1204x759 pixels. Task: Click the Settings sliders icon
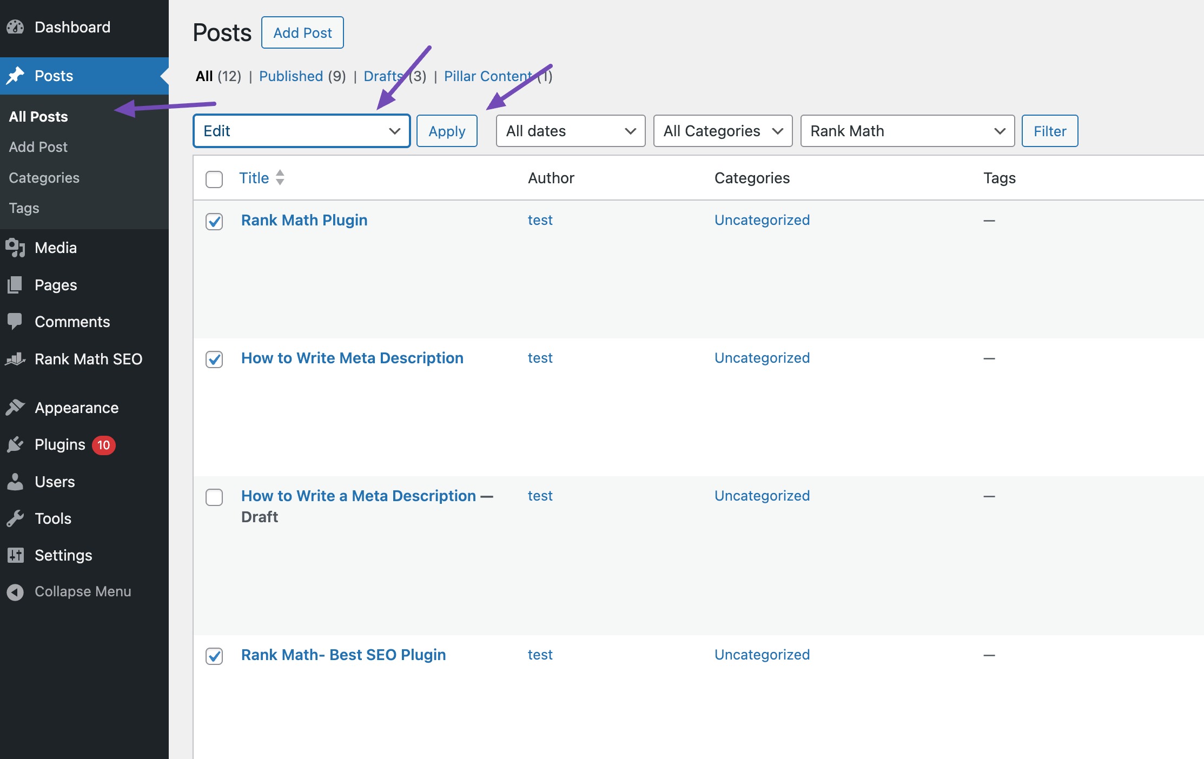(x=16, y=555)
